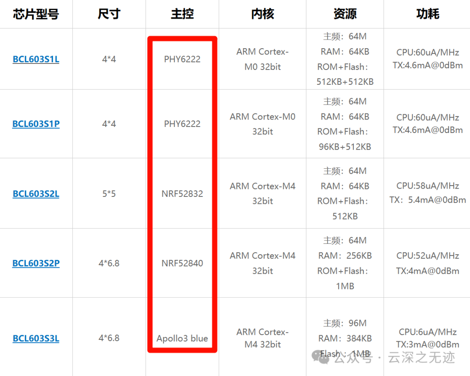Open the BCL603S1P chip model link
This screenshot has width=470, height=376.
[x=36, y=124]
